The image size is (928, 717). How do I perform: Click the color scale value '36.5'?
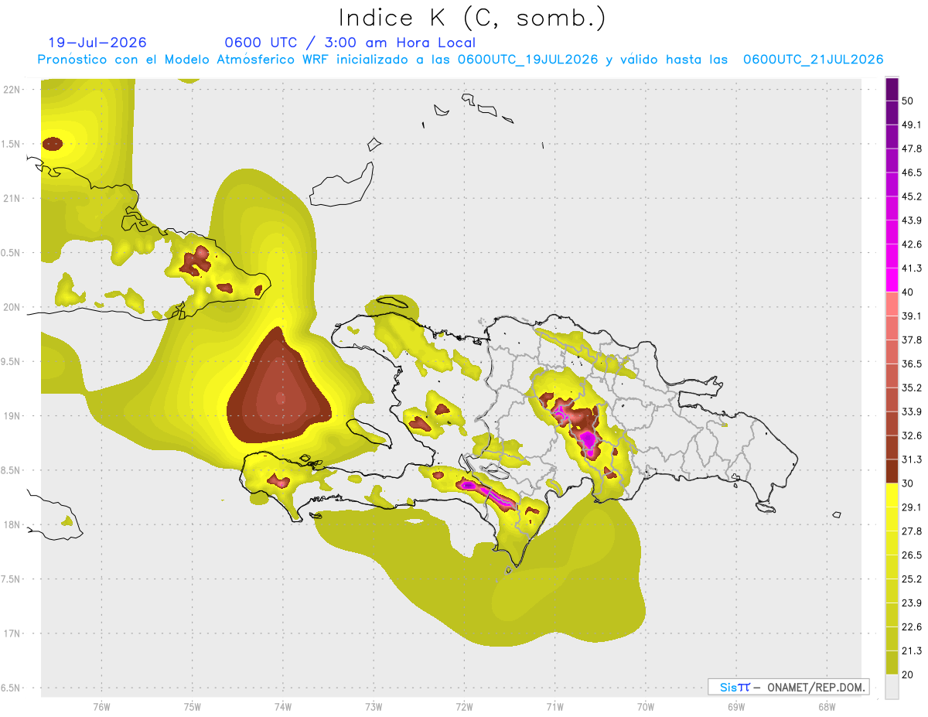click(x=912, y=364)
